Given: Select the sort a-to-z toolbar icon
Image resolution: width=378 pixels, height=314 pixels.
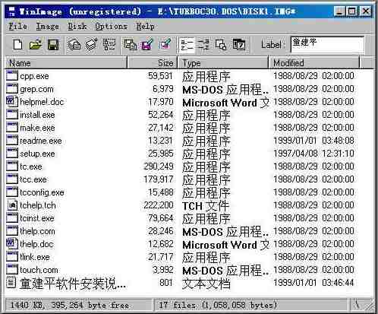Looking at the screenshot, I should click(187, 45).
